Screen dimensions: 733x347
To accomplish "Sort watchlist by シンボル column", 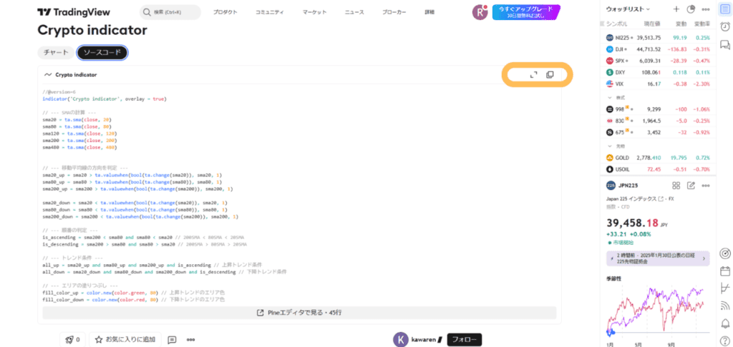I will [x=617, y=24].
